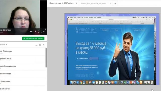This screenshot has height=91, width=161.
Task: Select participant Кожевников
Action: (x=23, y=67)
